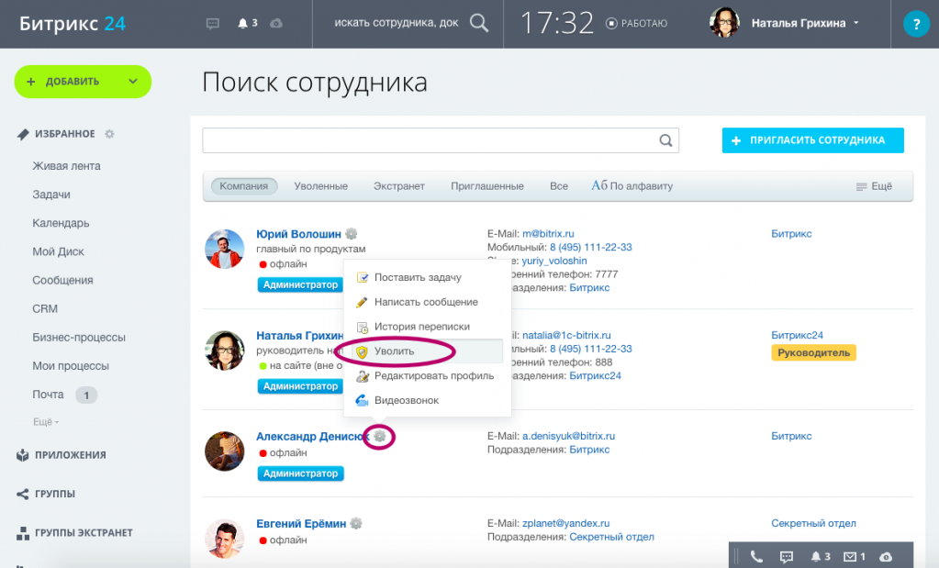This screenshot has width=939, height=568.
Task: Click Евгений Ерёмин profile photo
Action: [225, 538]
